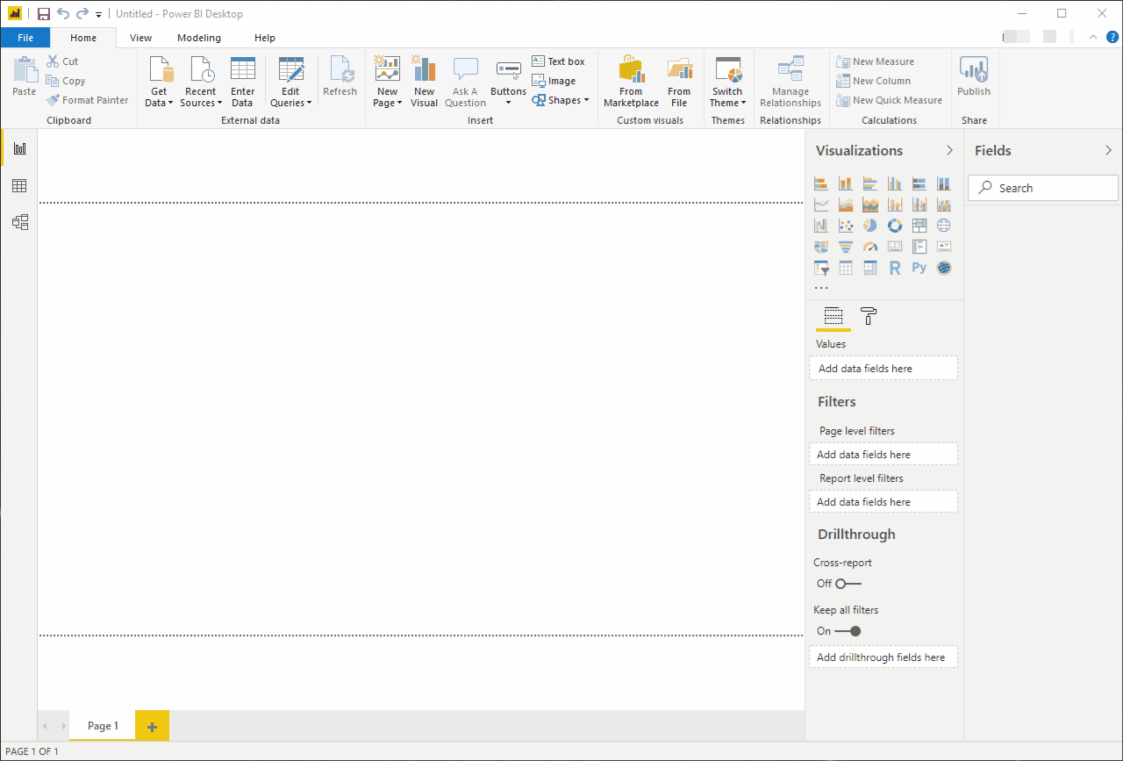Select the 100% stacked bar chart visualization
The image size is (1123, 761).
919,183
